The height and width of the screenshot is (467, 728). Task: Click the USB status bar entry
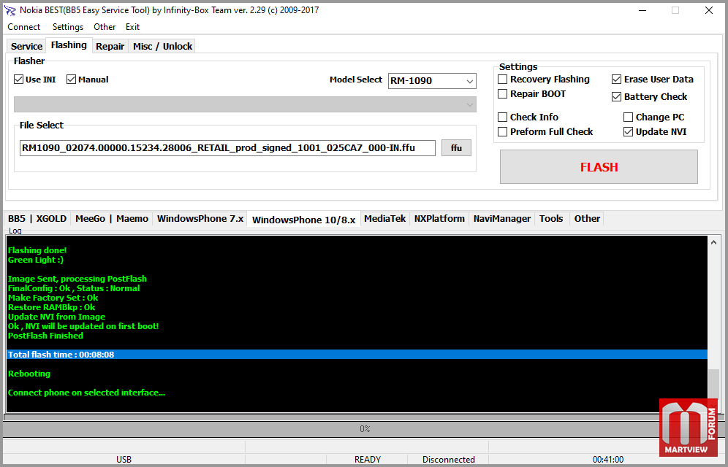124,460
